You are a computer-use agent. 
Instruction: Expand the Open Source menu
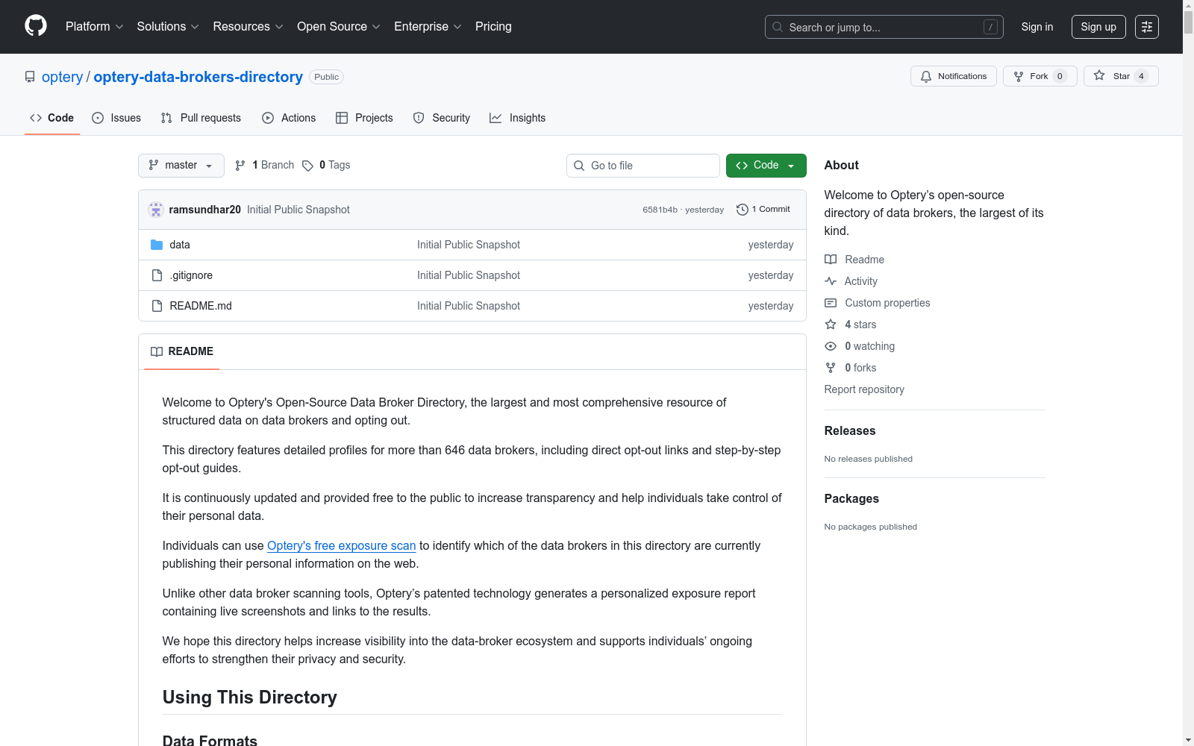(339, 26)
